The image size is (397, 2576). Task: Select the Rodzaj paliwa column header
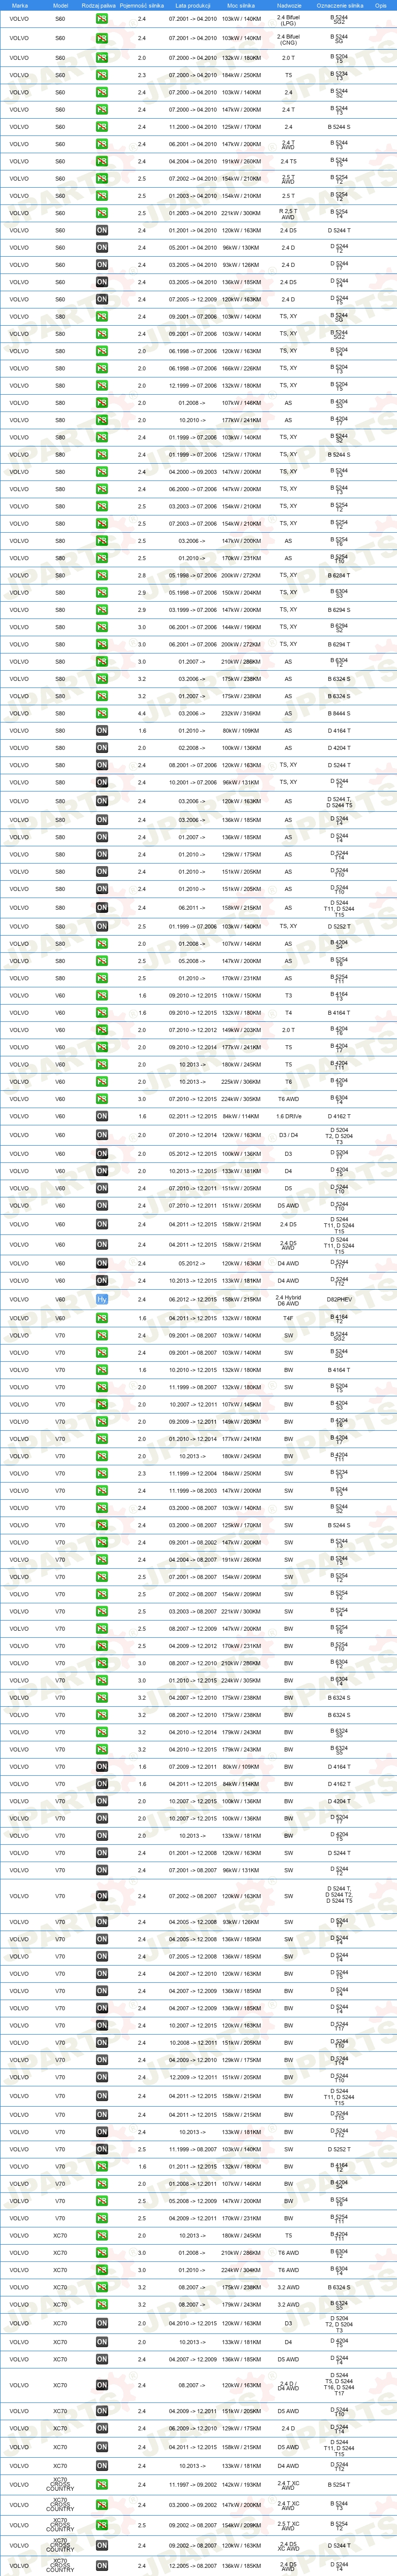99,5
